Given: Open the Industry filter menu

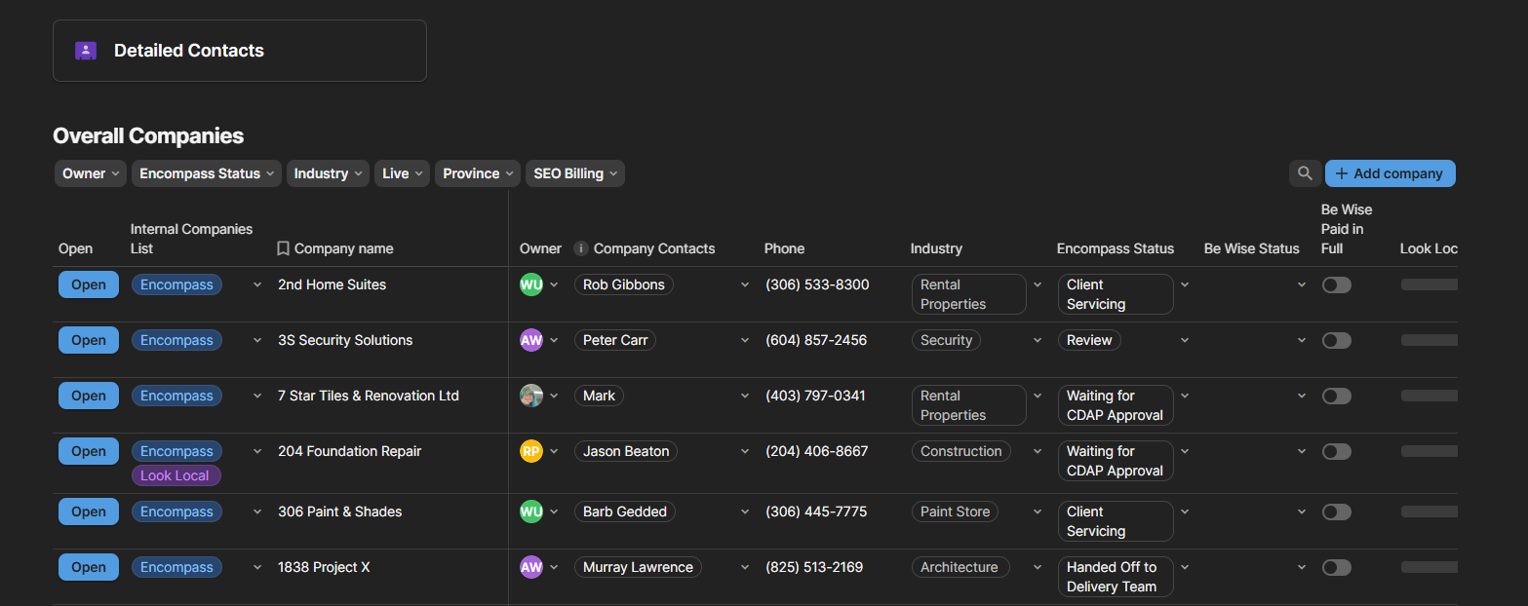Looking at the screenshot, I should click(x=328, y=173).
